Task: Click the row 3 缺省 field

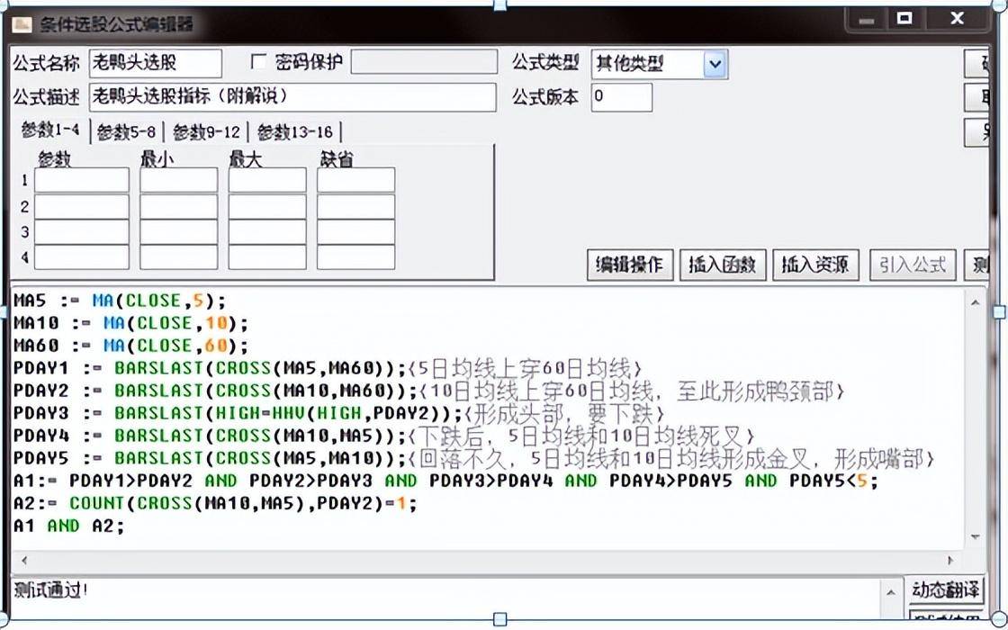Action: click(x=355, y=231)
